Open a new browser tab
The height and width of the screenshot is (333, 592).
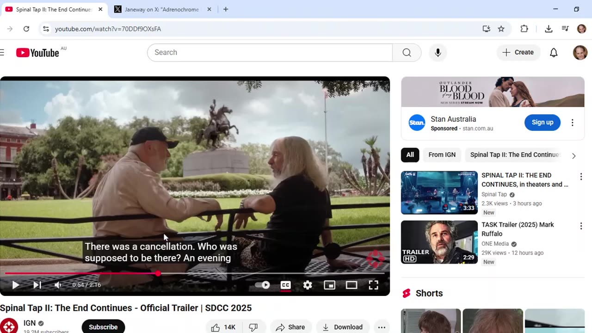coord(226,9)
